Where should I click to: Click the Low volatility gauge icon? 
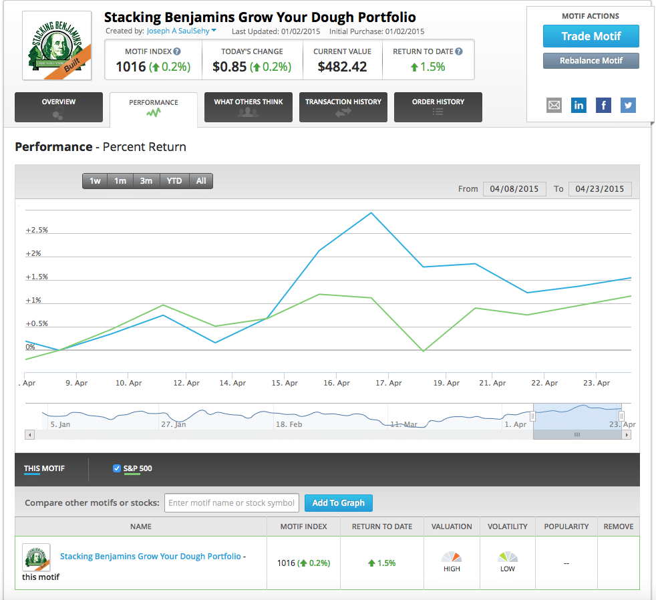click(508, 557)
